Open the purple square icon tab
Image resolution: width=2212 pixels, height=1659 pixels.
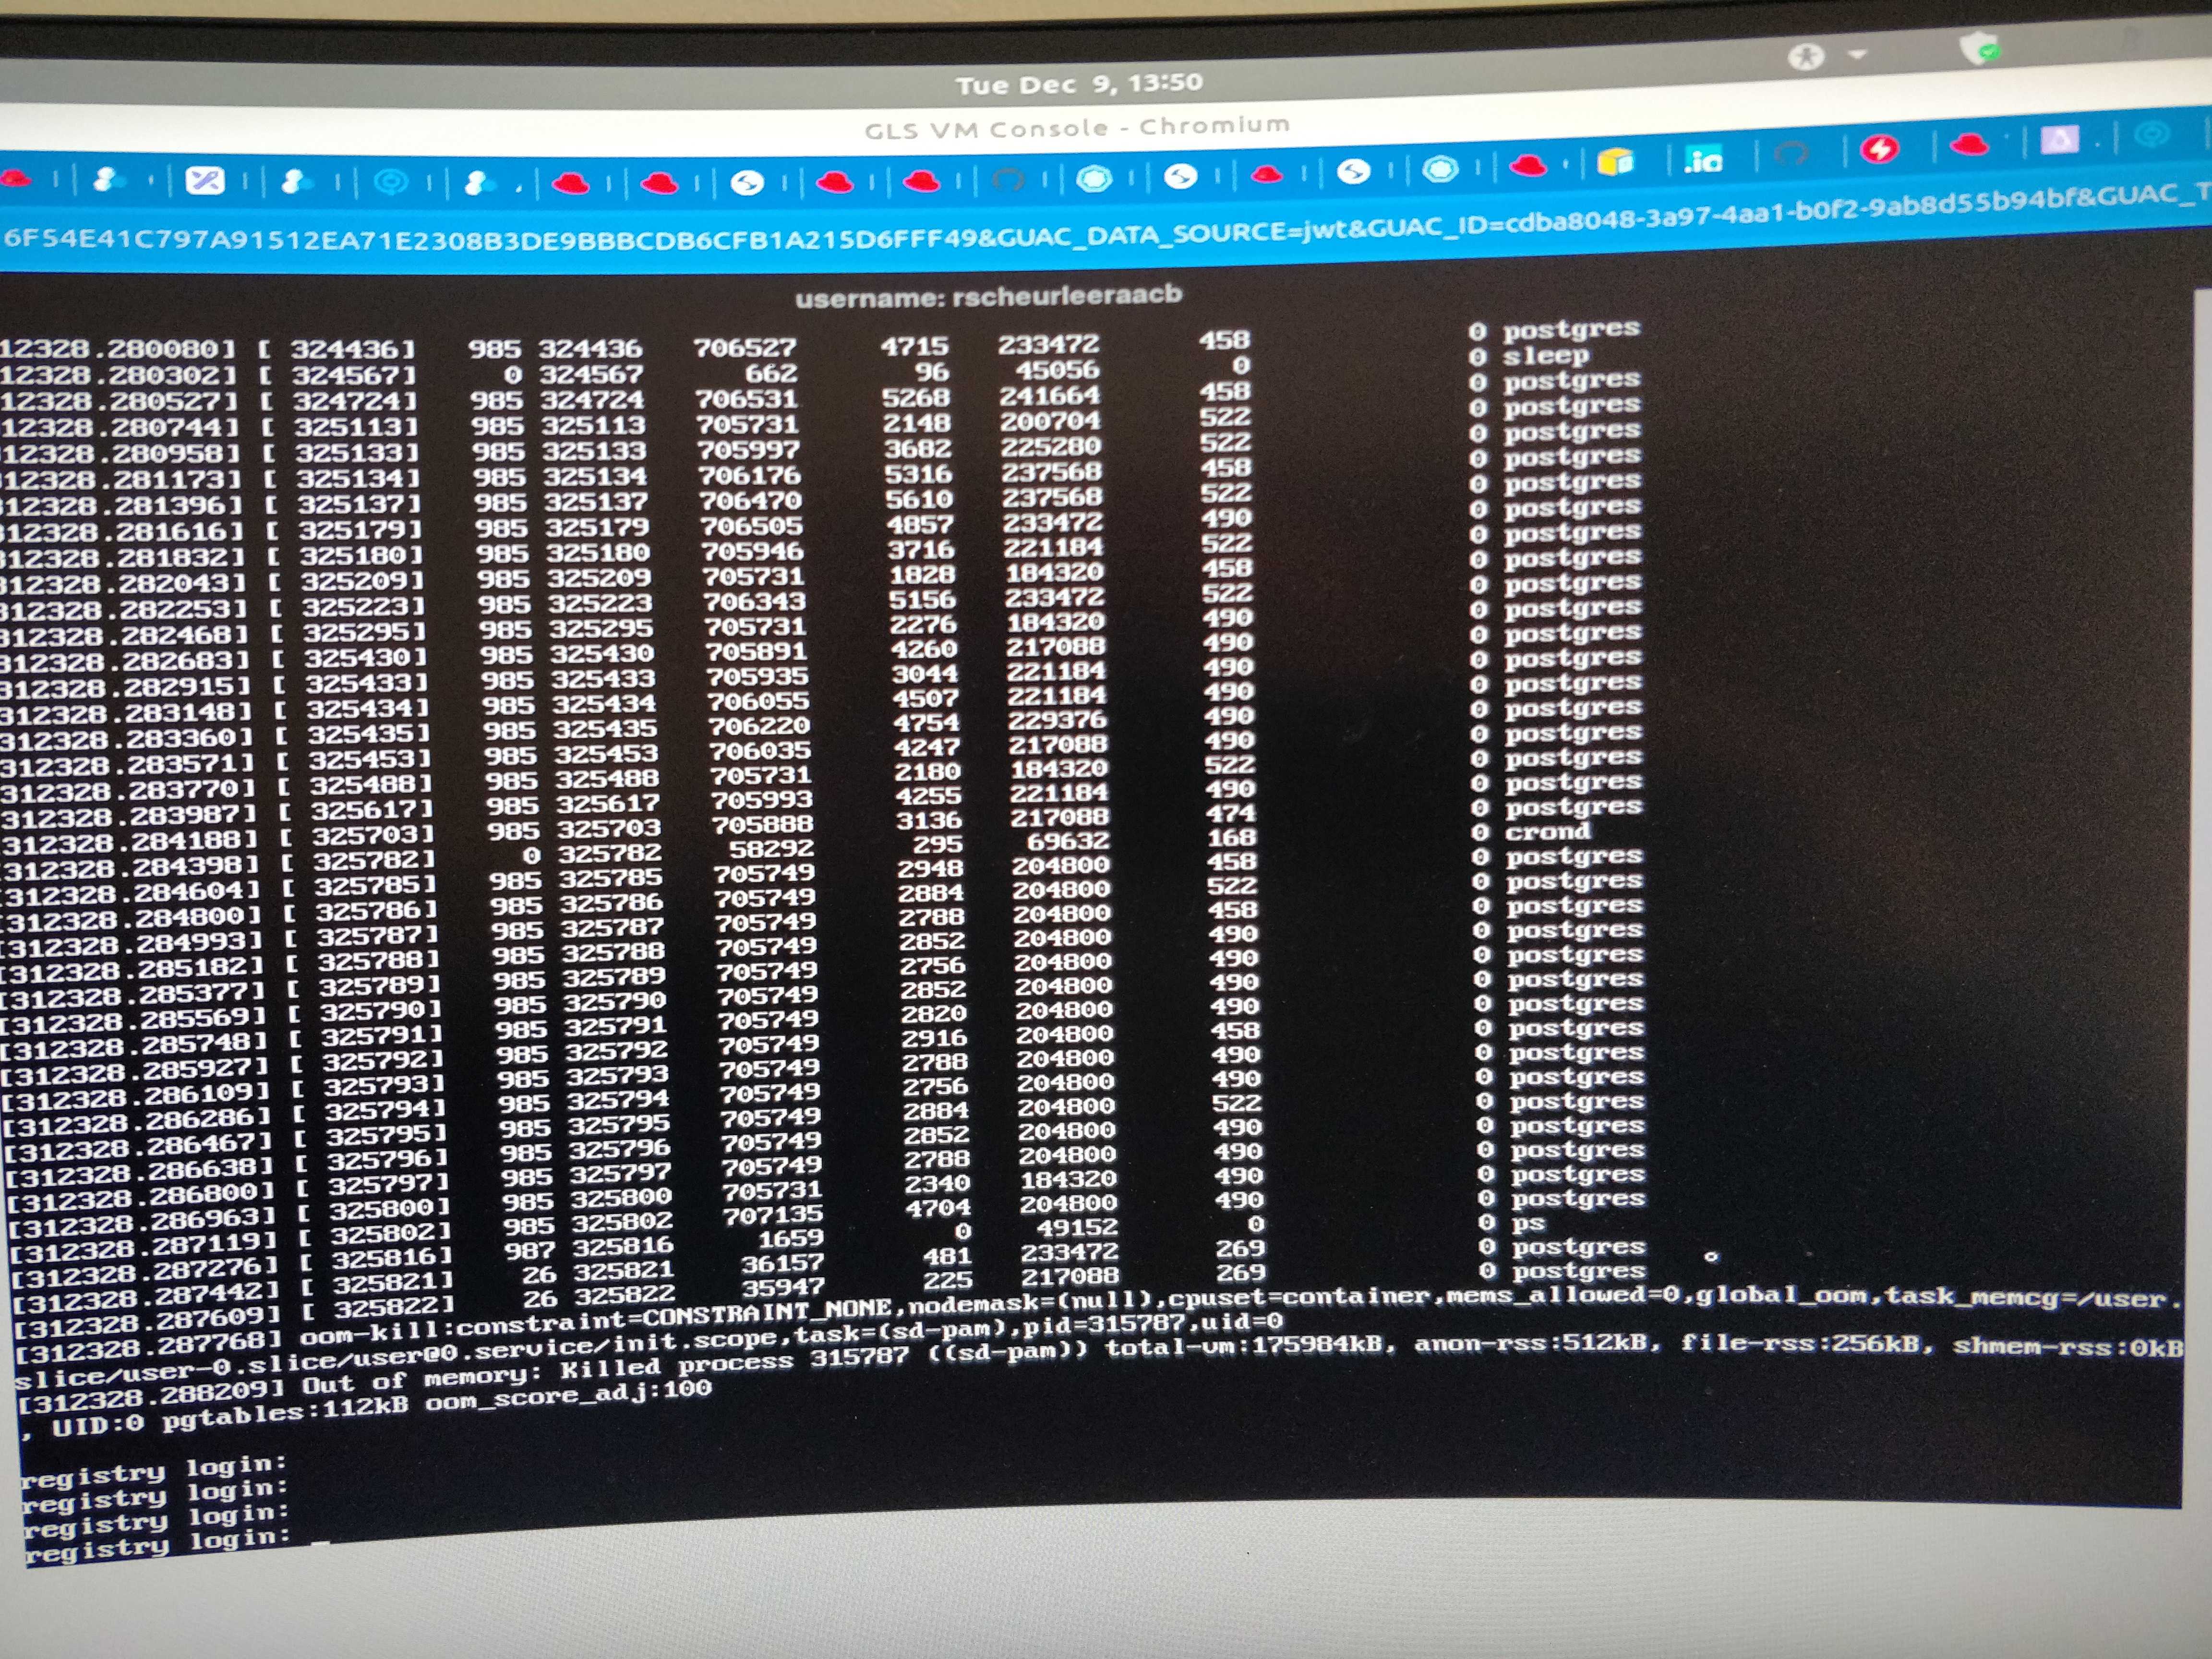coord(2059,140)
